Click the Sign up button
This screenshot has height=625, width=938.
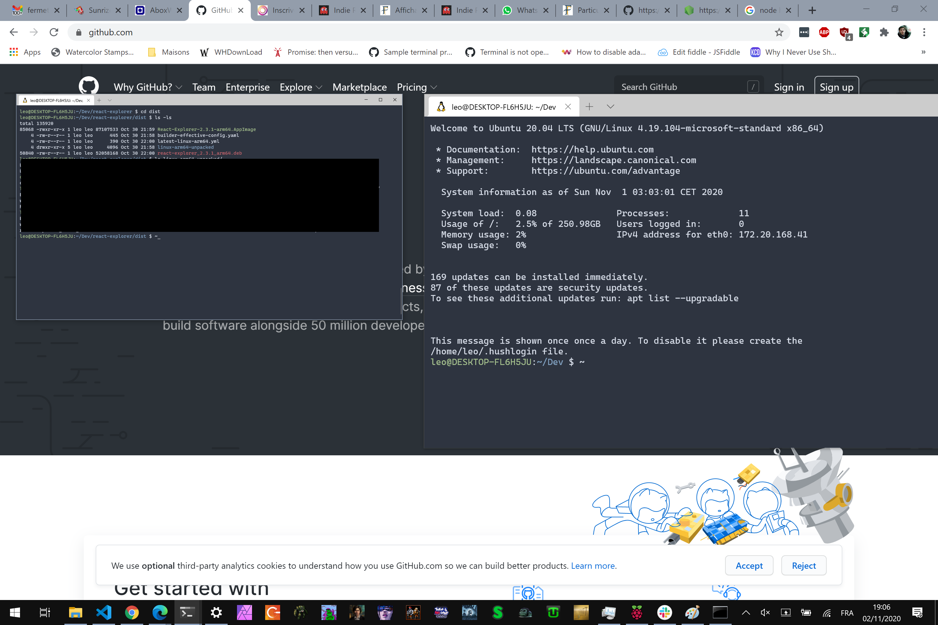836,87
